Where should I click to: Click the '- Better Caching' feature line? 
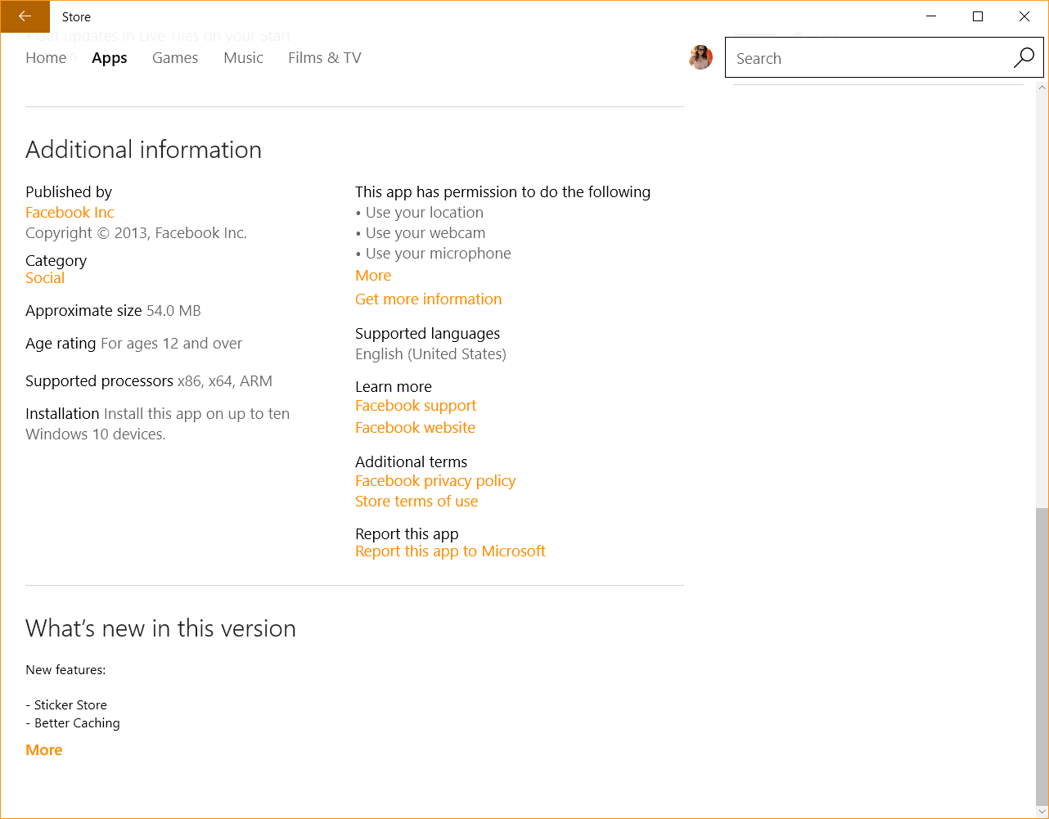(x=73, y=722)
